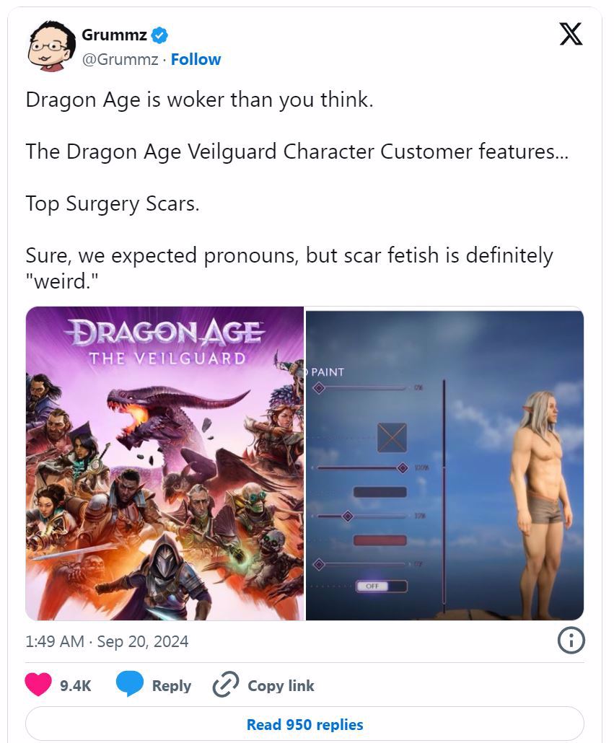Open the Dragon Age Veilguard cover image

[165, 463]
